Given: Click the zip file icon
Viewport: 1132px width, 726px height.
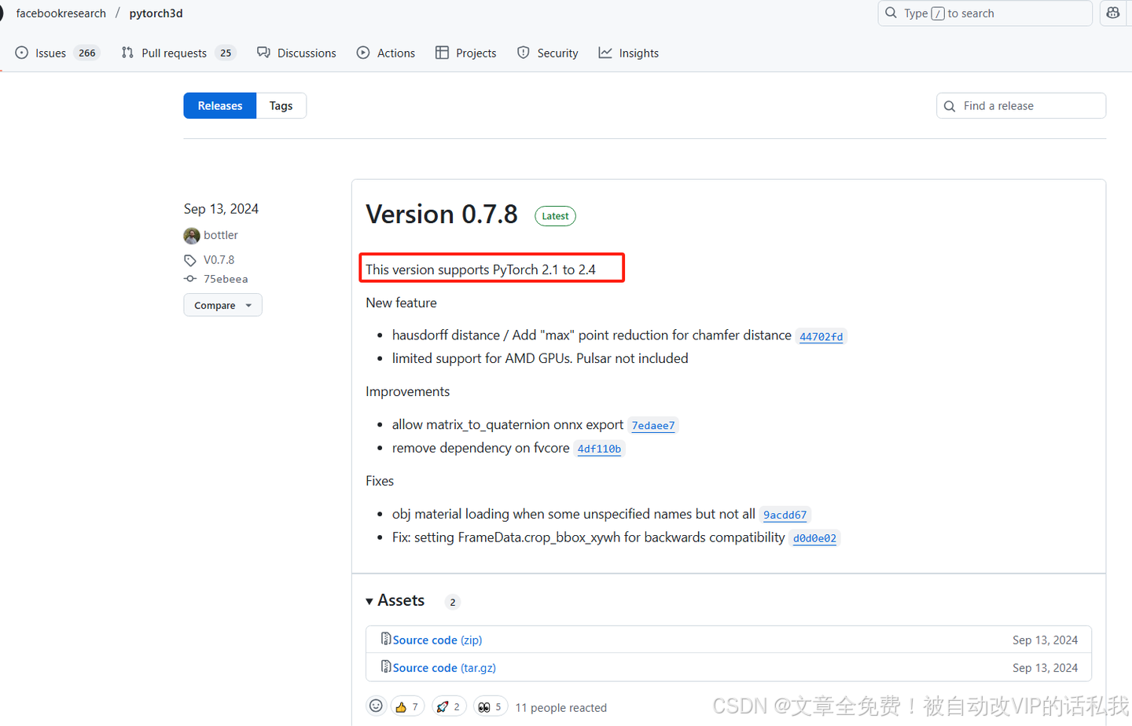Looking at the screenshot, I should (386, 639).
